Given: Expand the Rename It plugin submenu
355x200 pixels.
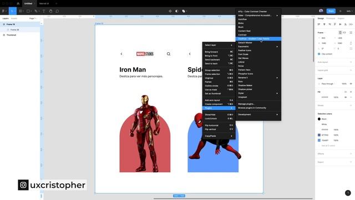Looking at the screenshot, I should click(x=258, y=78).
